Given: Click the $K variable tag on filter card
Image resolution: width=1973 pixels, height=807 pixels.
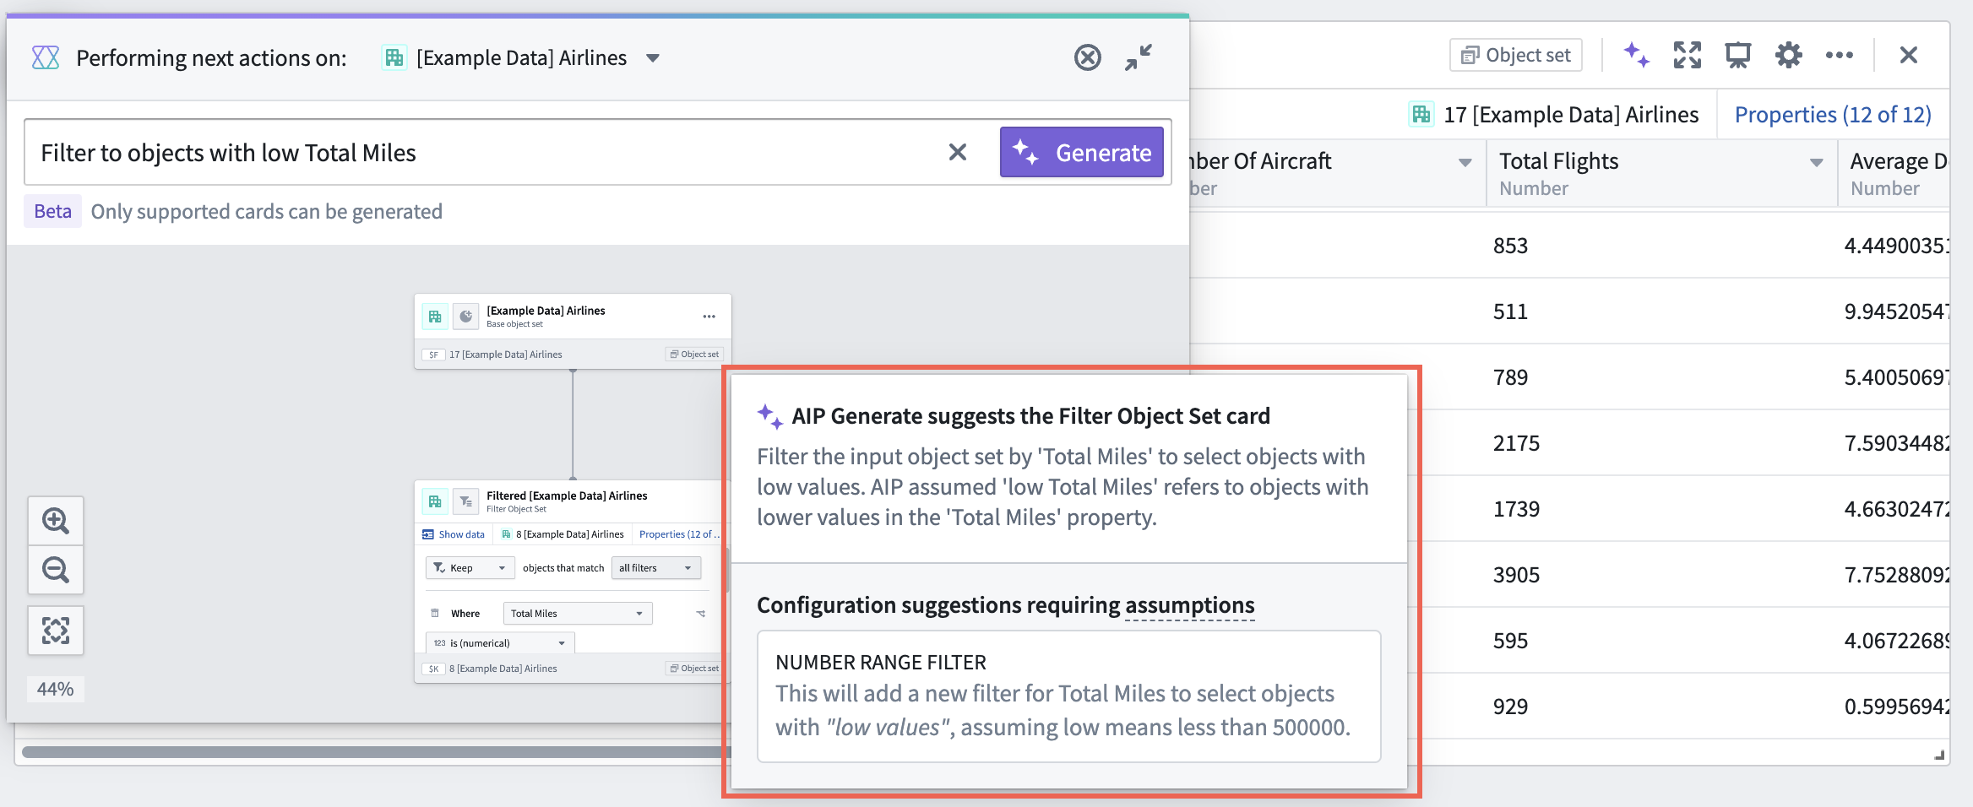Looking at the screenshot, I should pyautogui.click(x=433, y=669).
